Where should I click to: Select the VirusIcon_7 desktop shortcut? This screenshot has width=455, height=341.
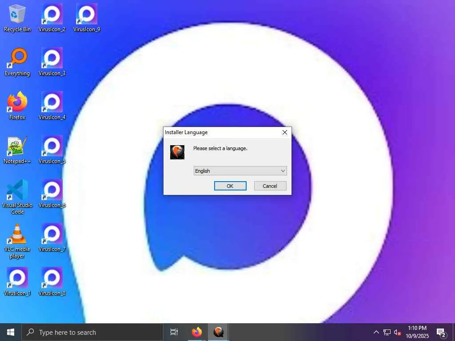(52, 238)
